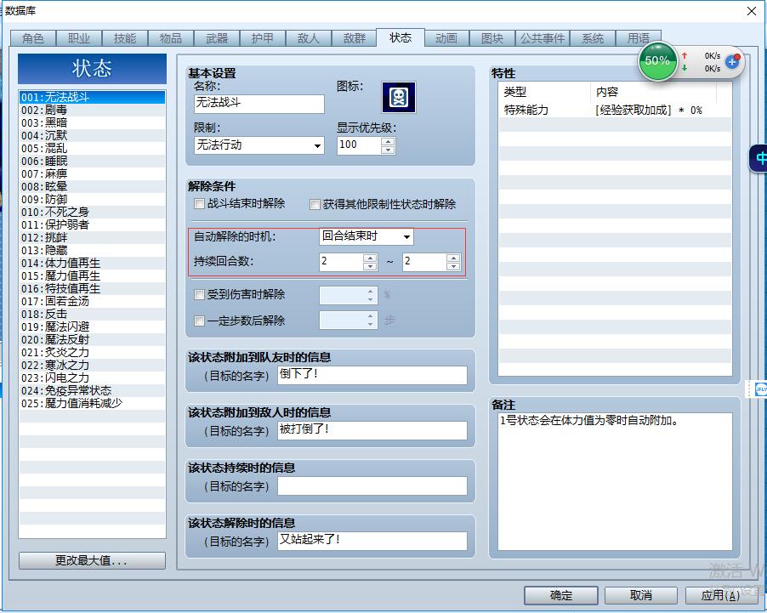The height and width of the screenshot is (613, 767).
Task: Click the blue 中 input method icon
Action: [759, 158]
